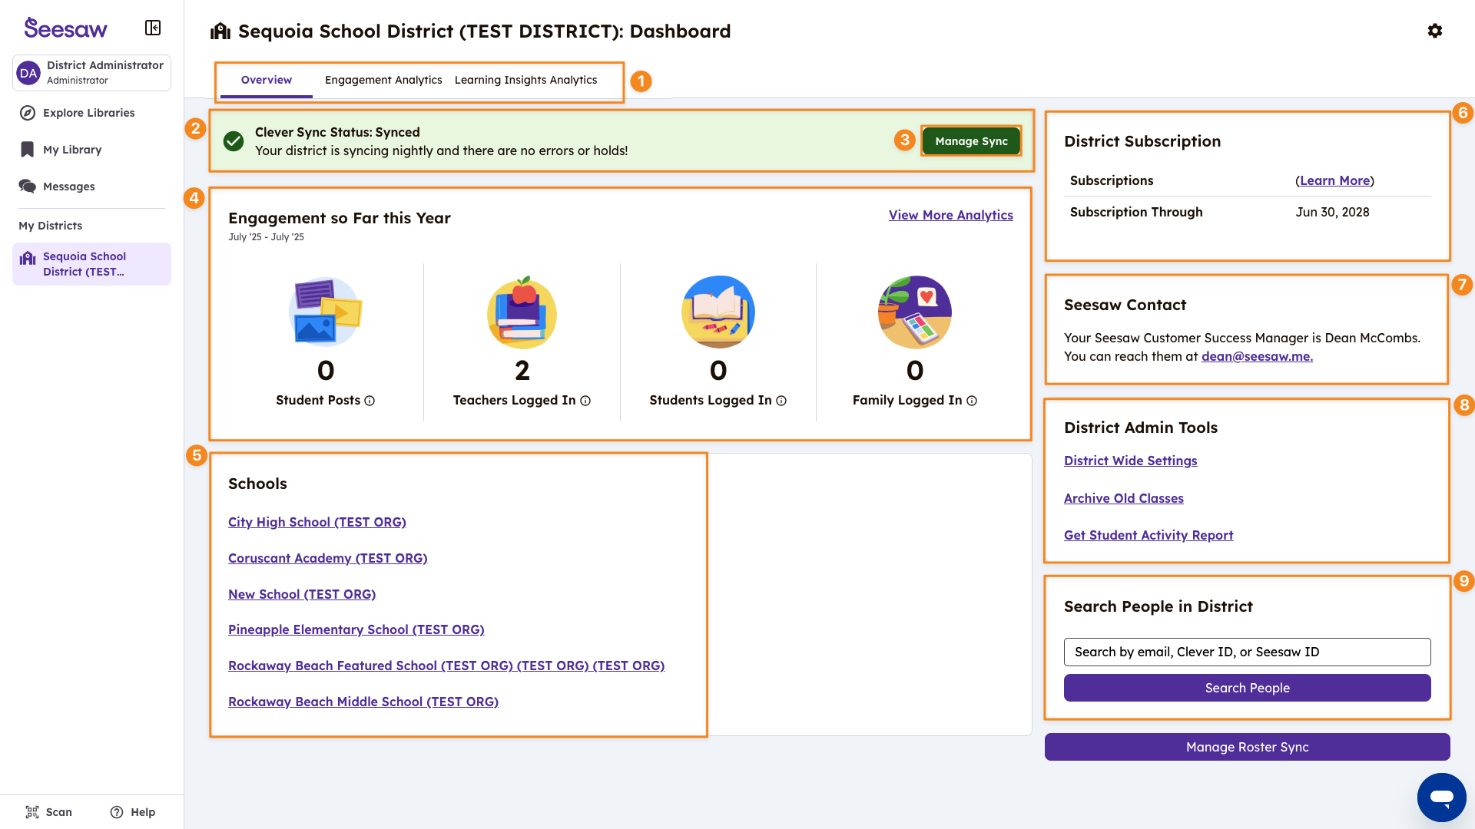Click the info icon beside Student Posts
This screenshot has height=829, width=1475.
point(370,401)
